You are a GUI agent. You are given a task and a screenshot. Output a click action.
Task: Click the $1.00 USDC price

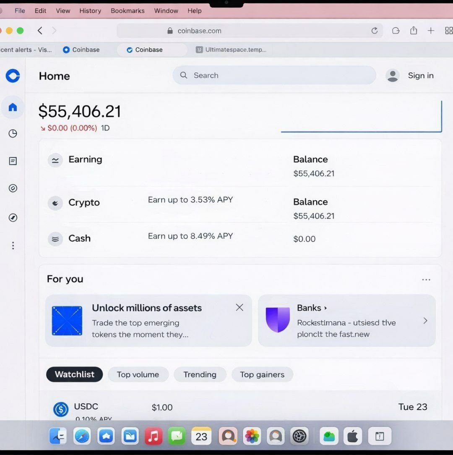click(162, 408)
